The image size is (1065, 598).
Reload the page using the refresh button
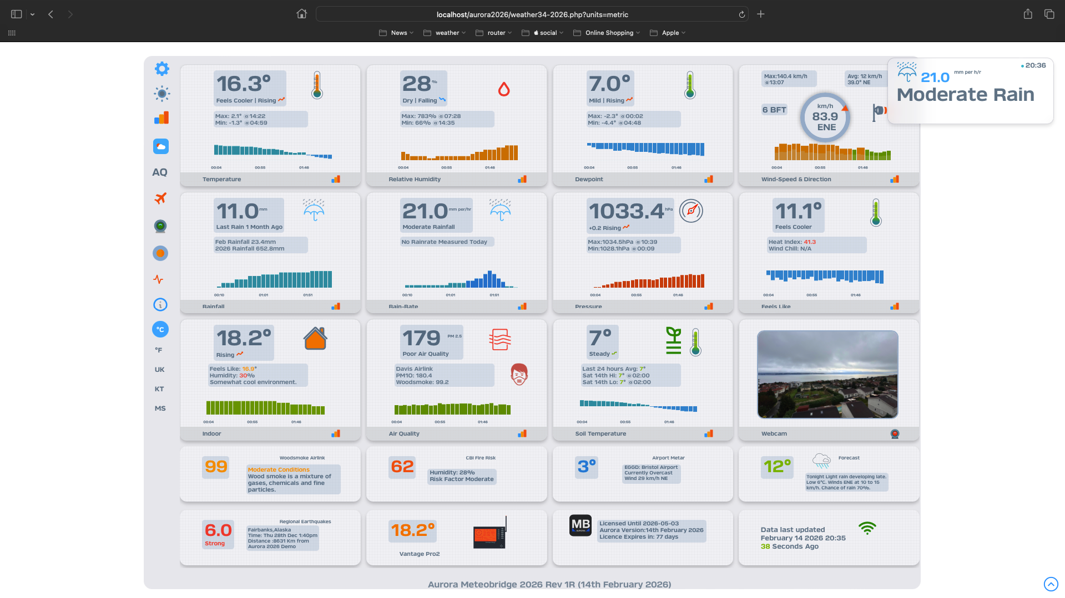coord(741,14)
